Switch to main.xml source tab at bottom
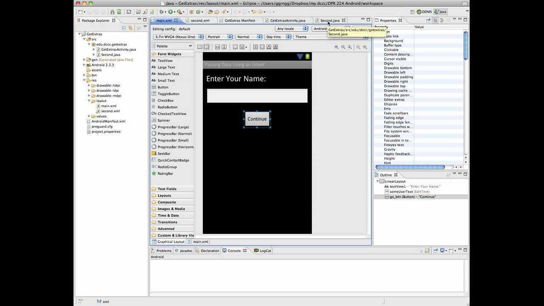 198,242
